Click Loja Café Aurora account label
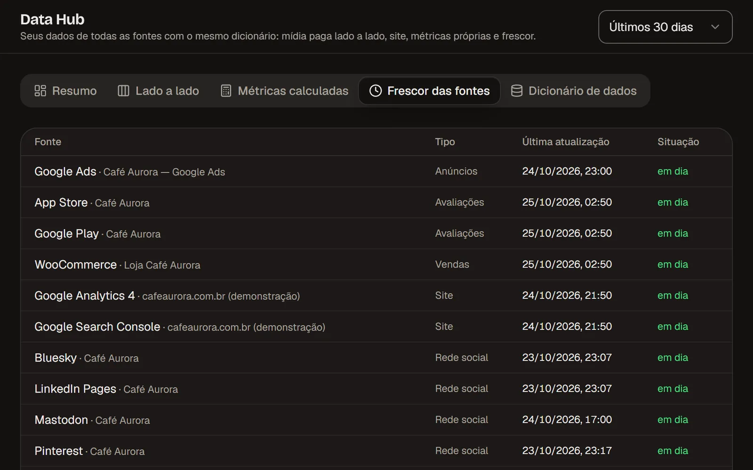 point(162,265)
